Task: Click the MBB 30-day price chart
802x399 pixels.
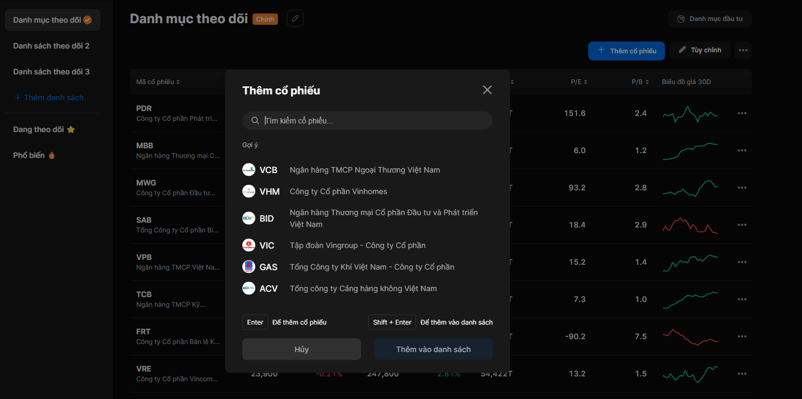Action: click(x=690, y=151)
